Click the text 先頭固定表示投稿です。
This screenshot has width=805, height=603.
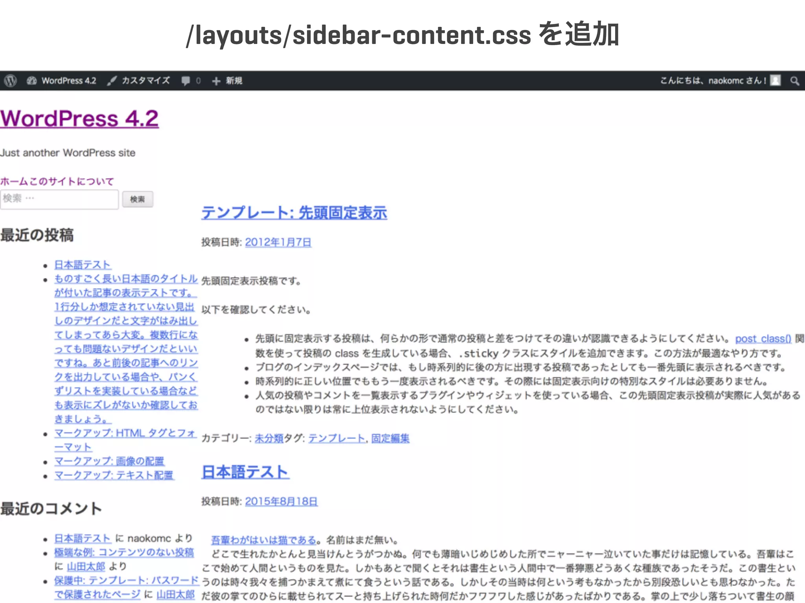(x=251, y=281)
